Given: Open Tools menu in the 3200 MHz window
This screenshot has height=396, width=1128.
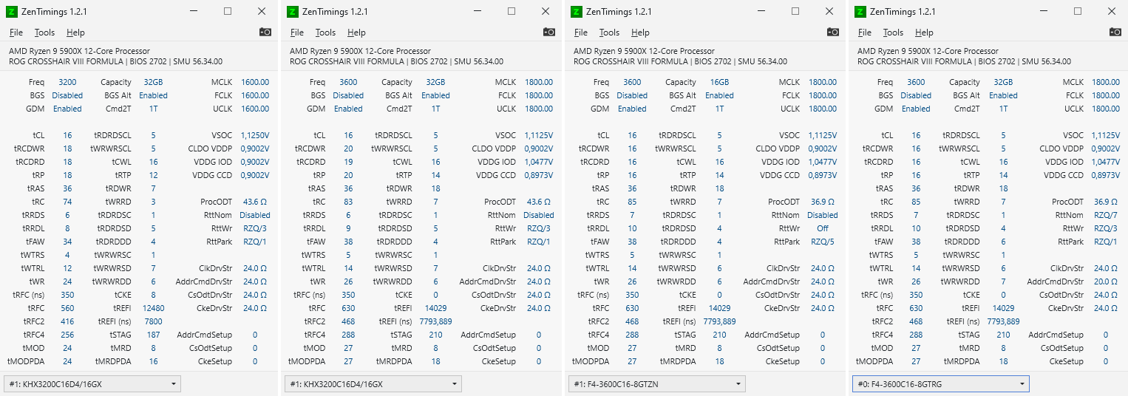Looking at the screenshot, I should [x=44, y=33].
